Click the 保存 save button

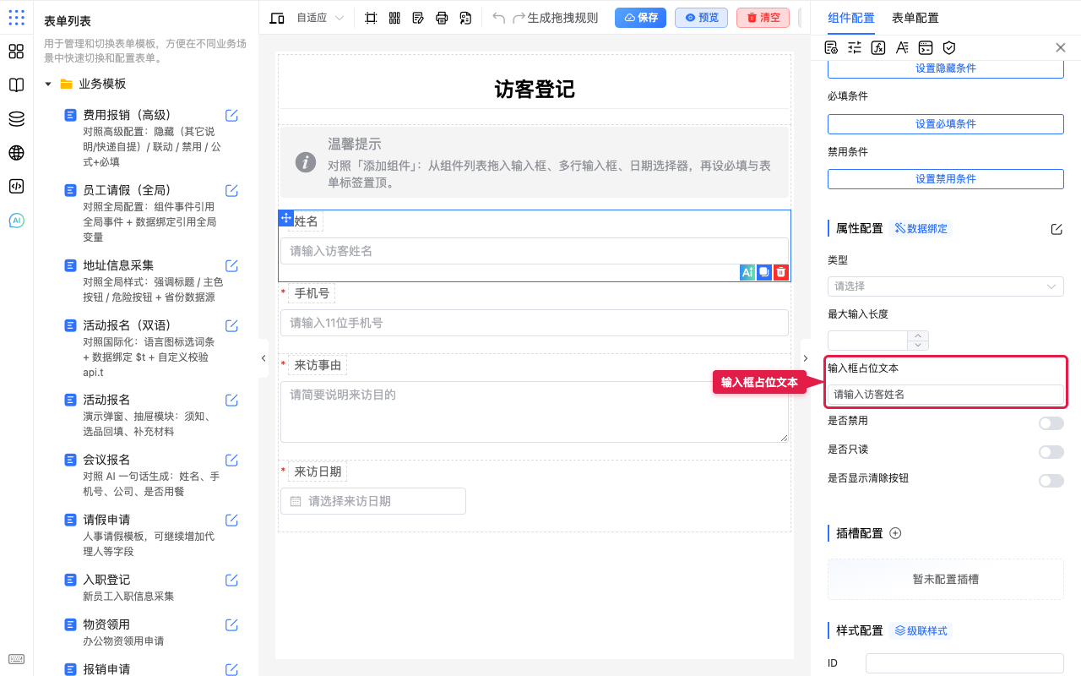(x=640, y=18)
